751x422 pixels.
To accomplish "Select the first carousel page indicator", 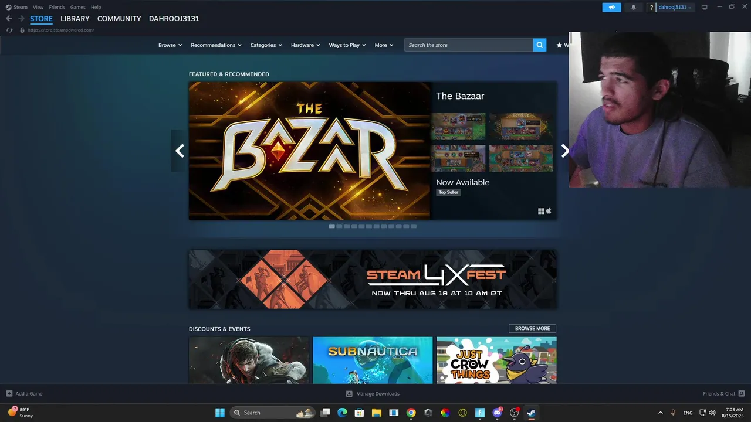I will pyautogui.click(x=332, y=226).
